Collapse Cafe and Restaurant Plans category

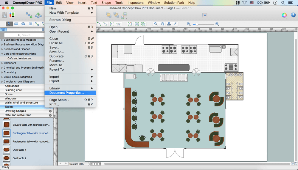(x=2, y=54)
